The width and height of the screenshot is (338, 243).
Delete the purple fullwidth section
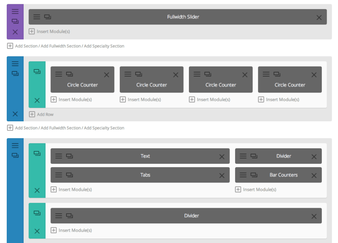(15, 32)
